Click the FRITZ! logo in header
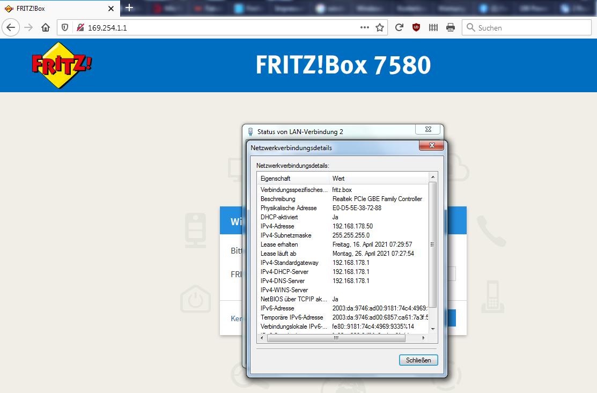 [62, 65]
